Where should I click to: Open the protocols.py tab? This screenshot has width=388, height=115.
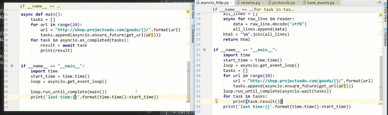[283, 3]
